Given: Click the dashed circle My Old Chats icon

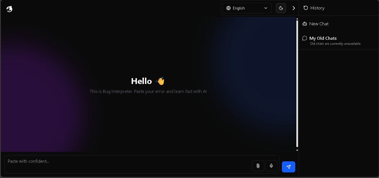Looking at the screenshot, I should 305,38.
